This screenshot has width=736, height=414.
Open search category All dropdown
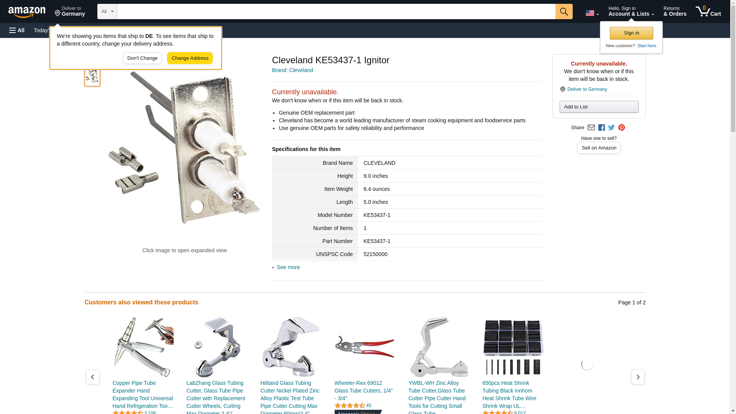[x=107, y=11]
